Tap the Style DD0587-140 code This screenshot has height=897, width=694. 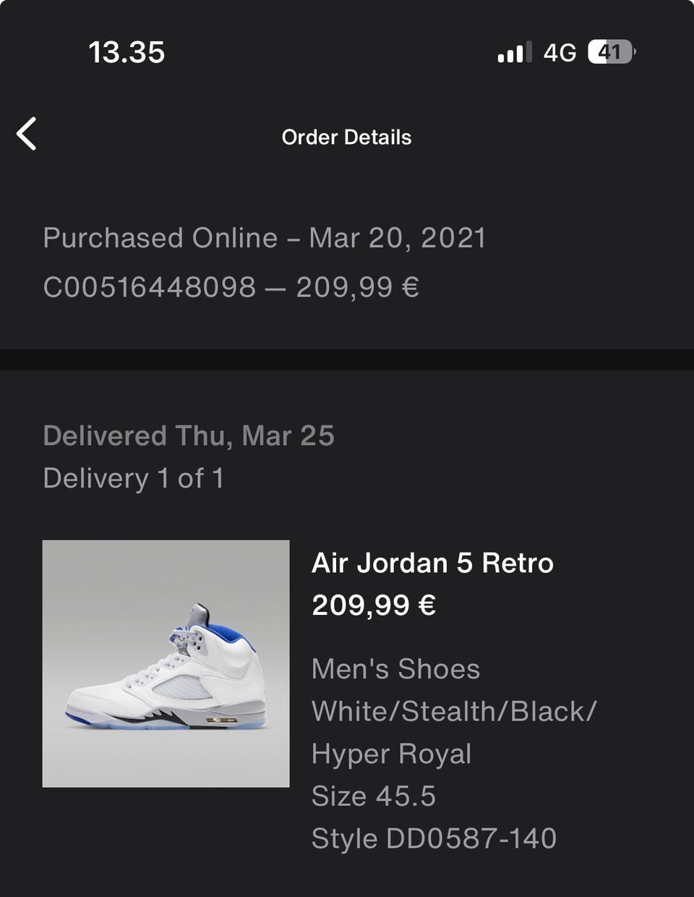434,838
